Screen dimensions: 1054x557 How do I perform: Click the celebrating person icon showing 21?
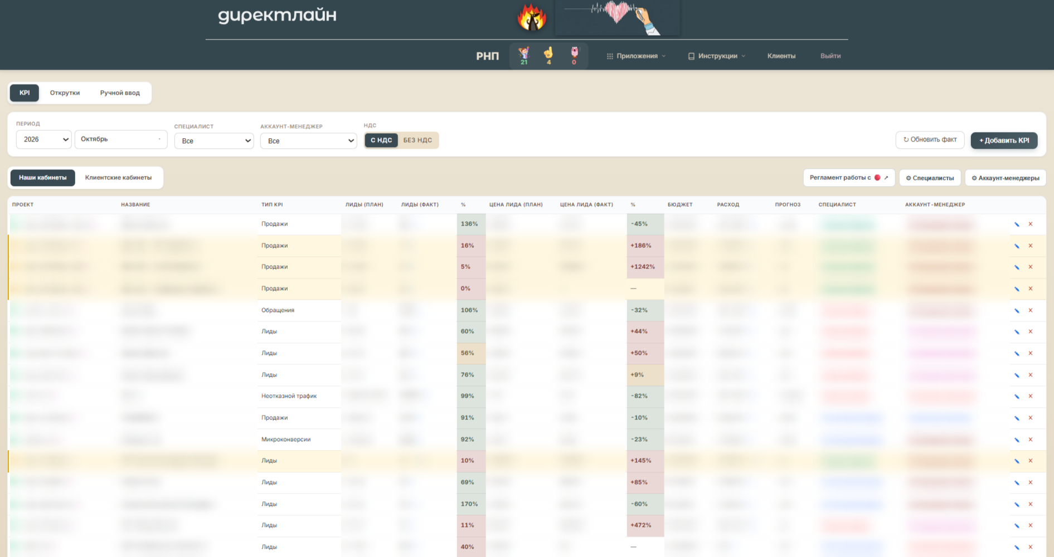[x=524, y=56]
